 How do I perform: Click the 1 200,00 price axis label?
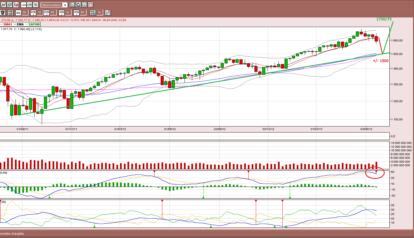point(397,101)
